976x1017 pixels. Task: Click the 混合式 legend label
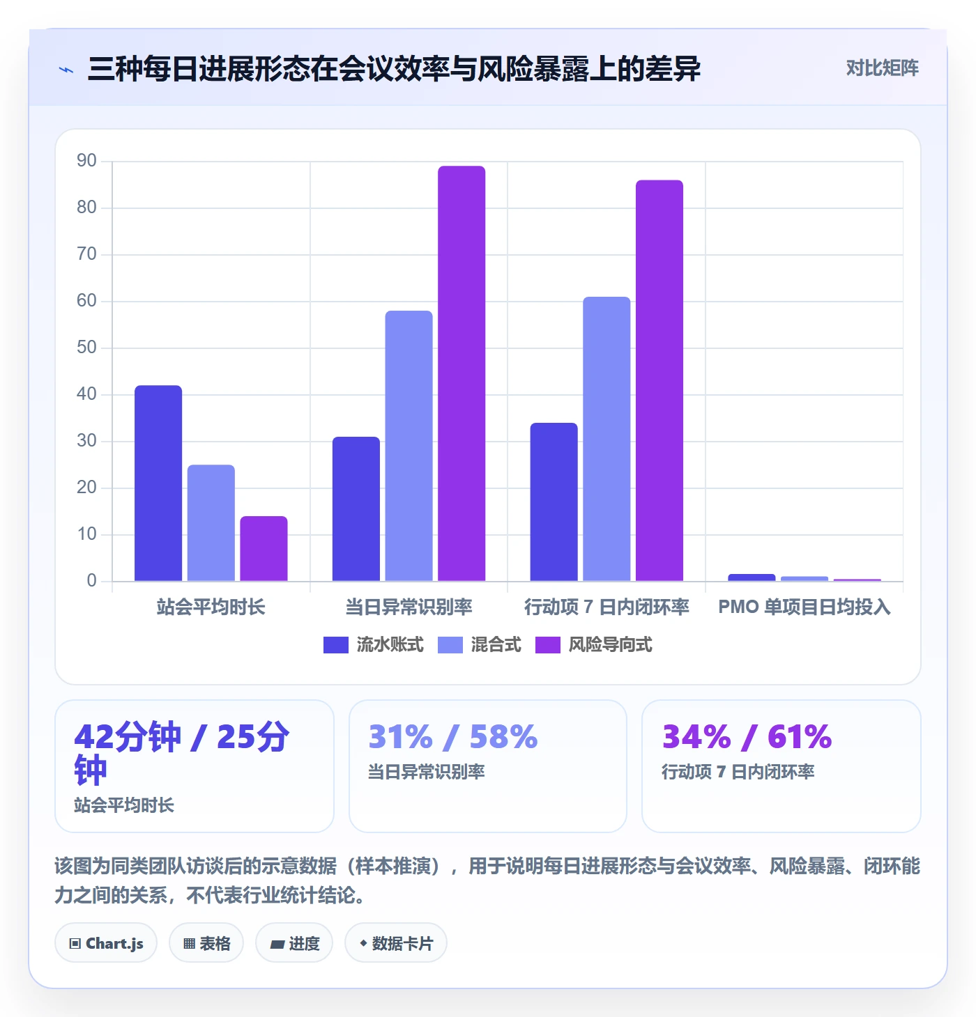[x=496, y=645]
